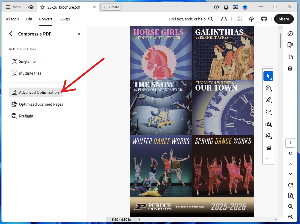Screen dimensions: 300x224
Task: Select the Snapshot camera tool
Action: click(x=268, y=147)
